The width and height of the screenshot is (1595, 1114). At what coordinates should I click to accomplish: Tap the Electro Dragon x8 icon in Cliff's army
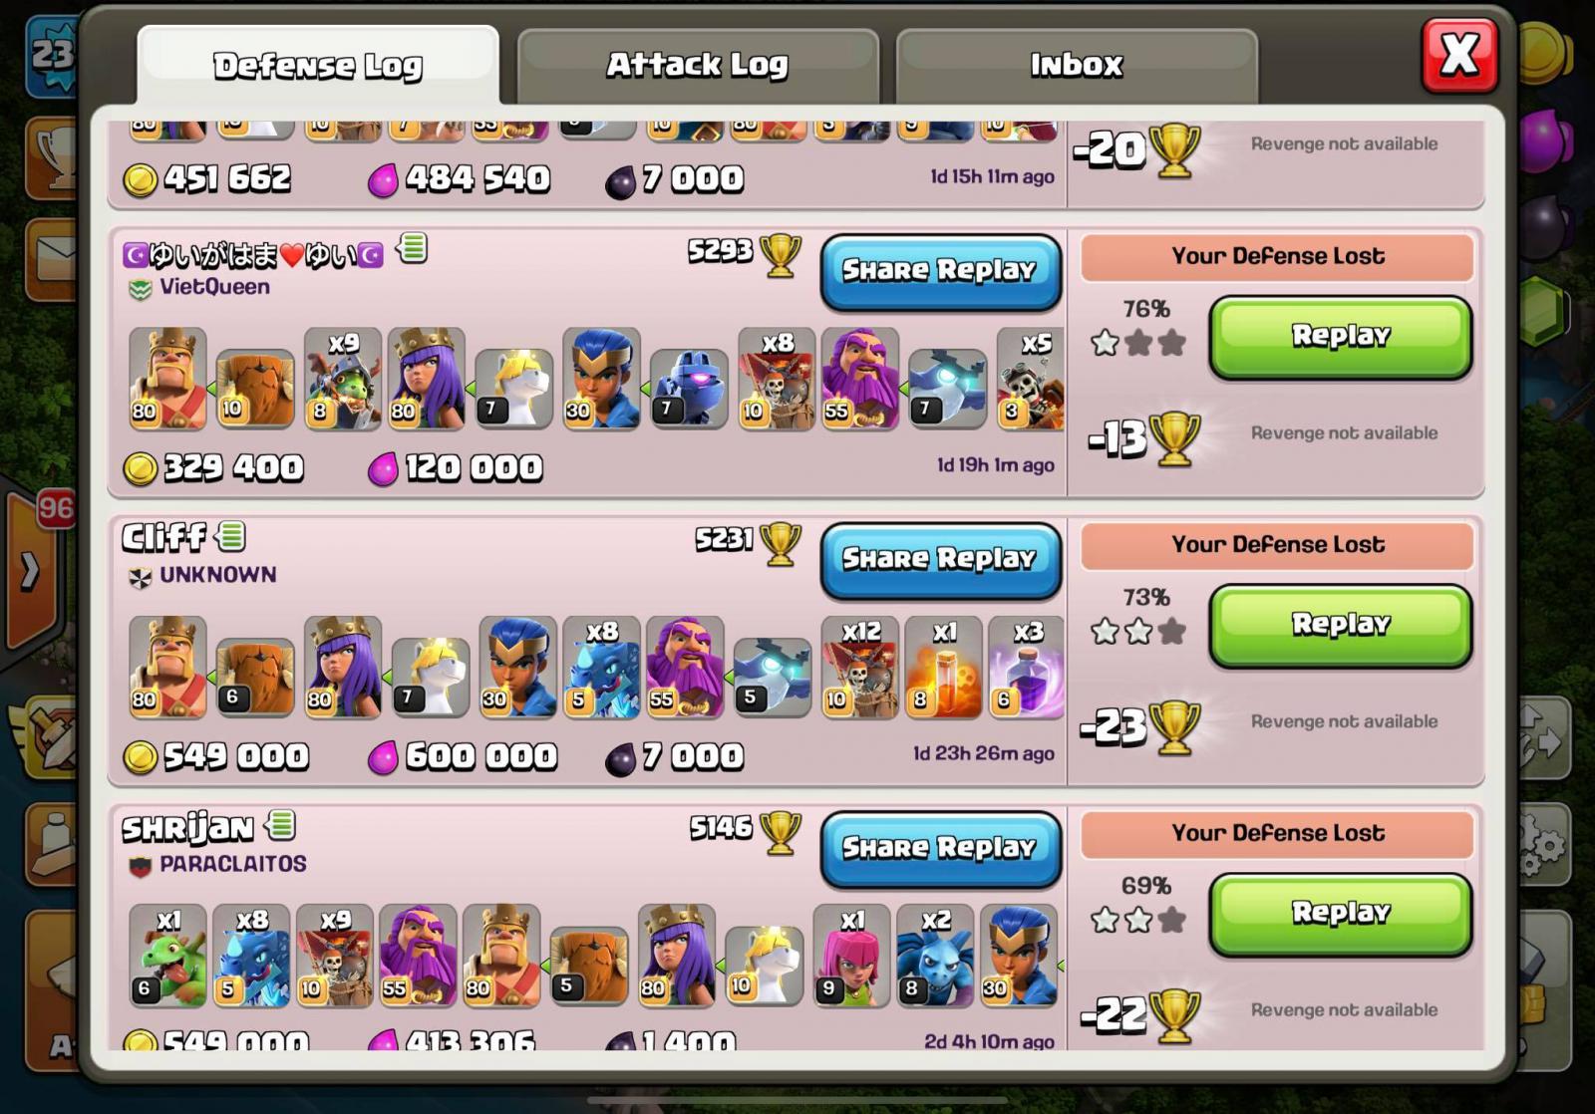[601, 667]
